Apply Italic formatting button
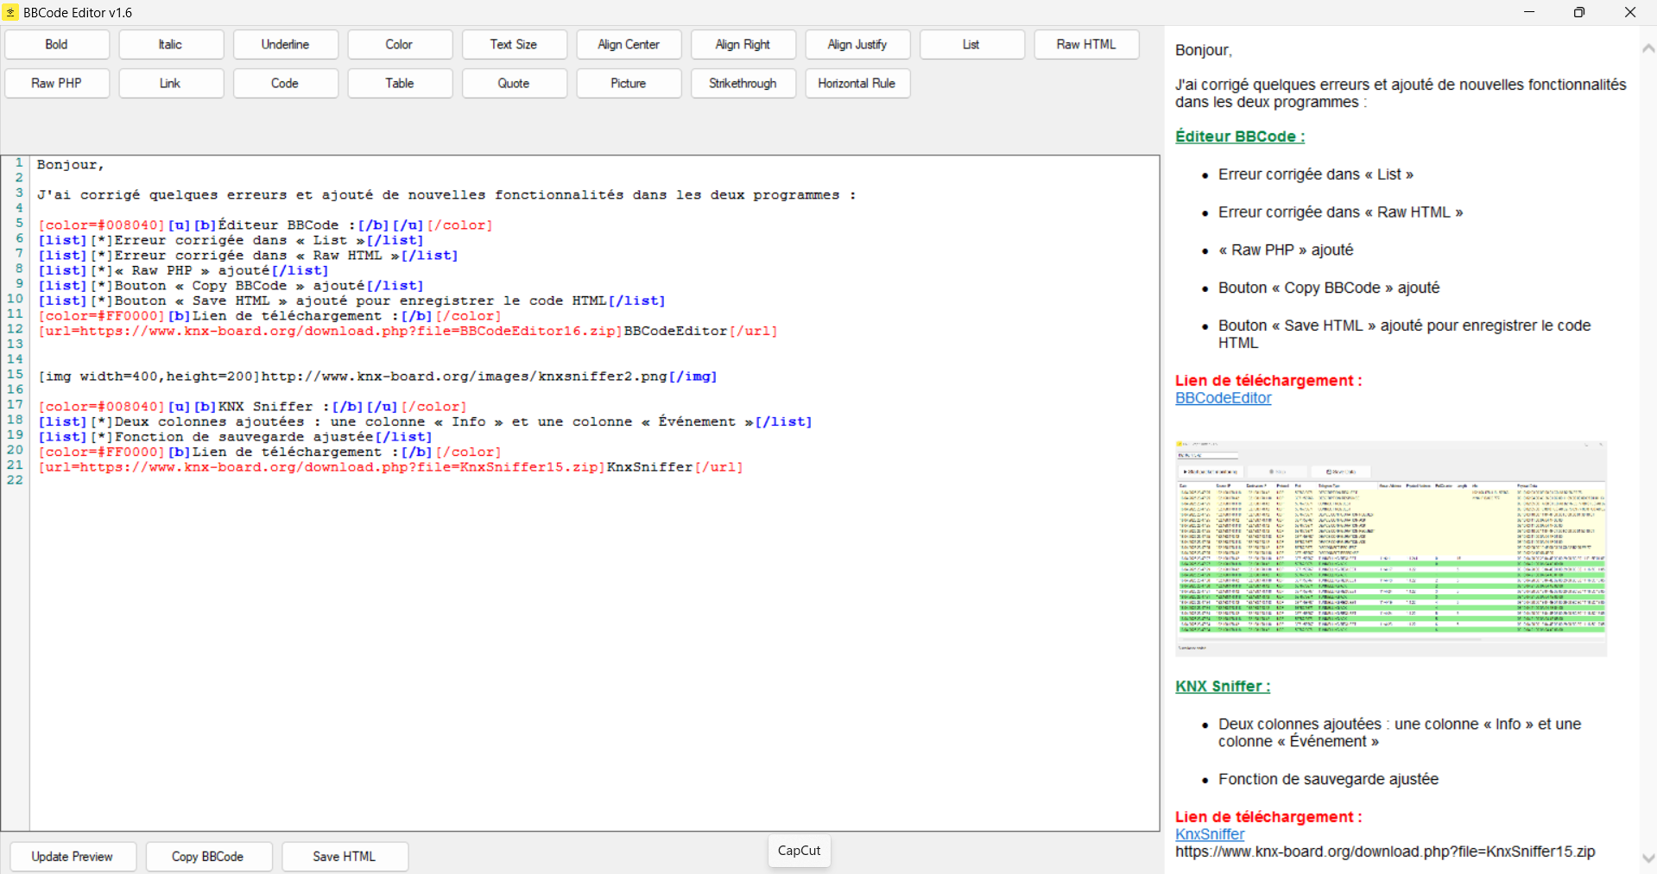1657x874 pixels. pyautogui.click(x=171, y=45)
